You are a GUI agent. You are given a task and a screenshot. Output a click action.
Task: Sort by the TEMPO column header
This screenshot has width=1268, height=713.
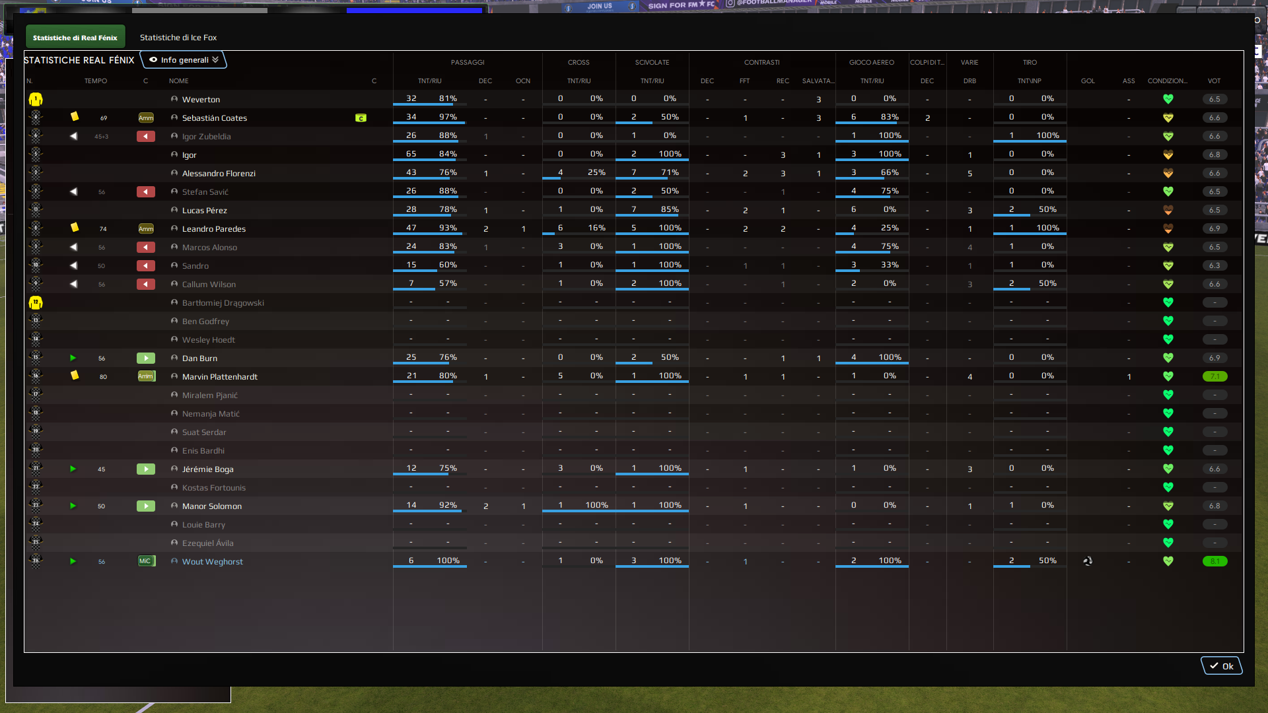point(95,81)
